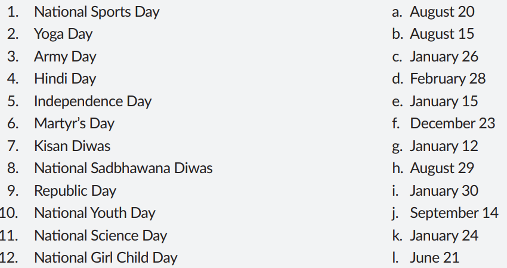Screen dimensions: 507x268
Task: Select Hindi Day in the list
Action: (65, 79)
